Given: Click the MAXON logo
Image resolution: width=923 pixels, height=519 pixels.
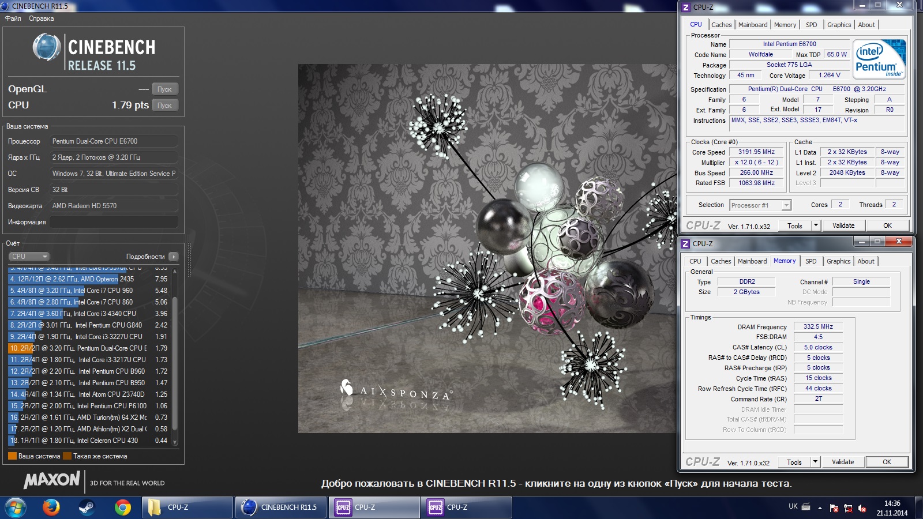Looking at the screenshot, I should coord(52,480).
